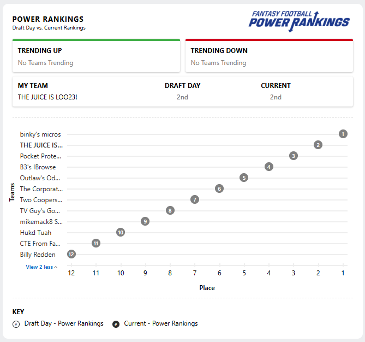Select THE JUICE IS... team label

point(41,145)
